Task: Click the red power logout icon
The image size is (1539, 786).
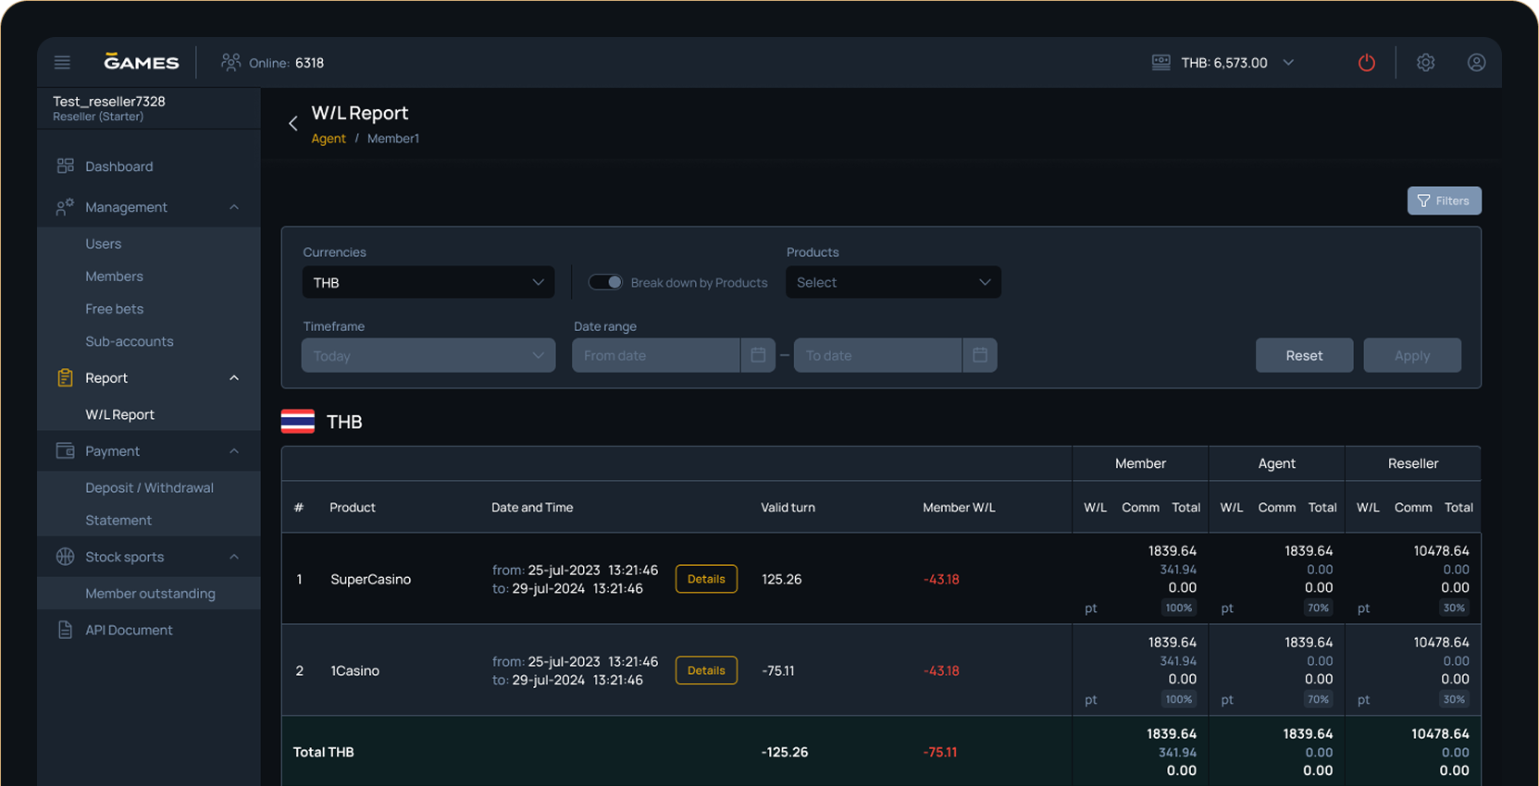Action: [1366, 63]
